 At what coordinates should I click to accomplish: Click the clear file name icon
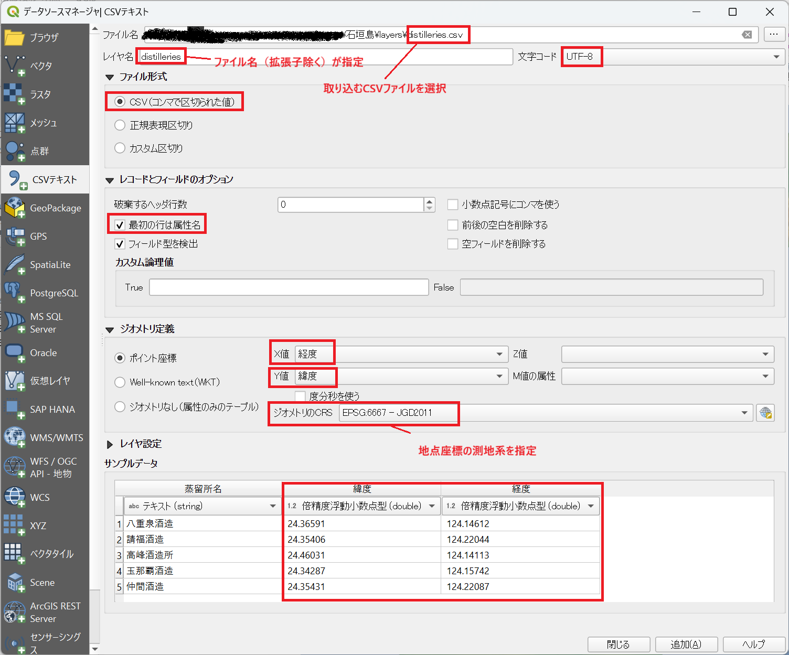[x=747, y=35]
